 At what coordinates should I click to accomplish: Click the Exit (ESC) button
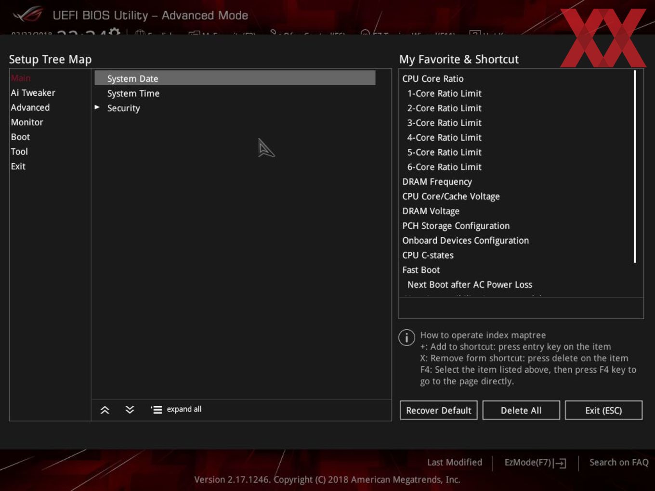[x=603, y=410]
